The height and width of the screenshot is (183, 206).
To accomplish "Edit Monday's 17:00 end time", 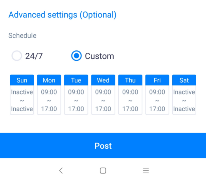I will (x=49, y=109).
